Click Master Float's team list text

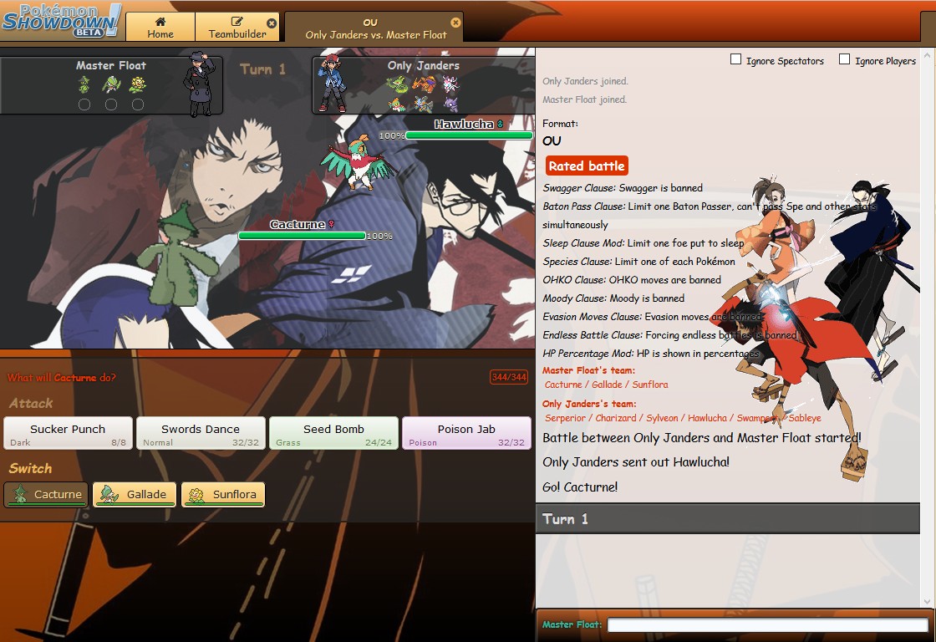(606, 385)
